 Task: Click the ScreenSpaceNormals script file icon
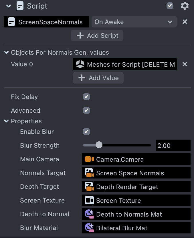(x=11, y=22)
